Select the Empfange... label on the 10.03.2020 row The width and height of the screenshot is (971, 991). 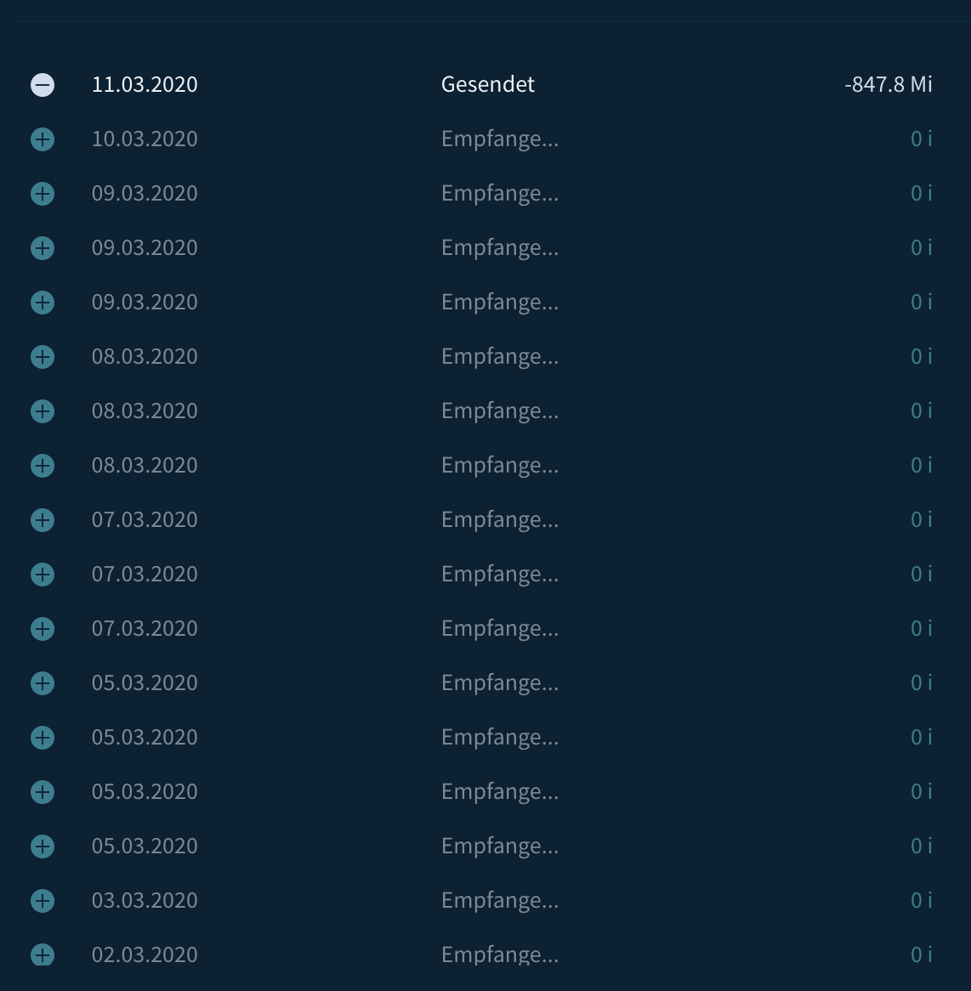click(x=499, y=139)
